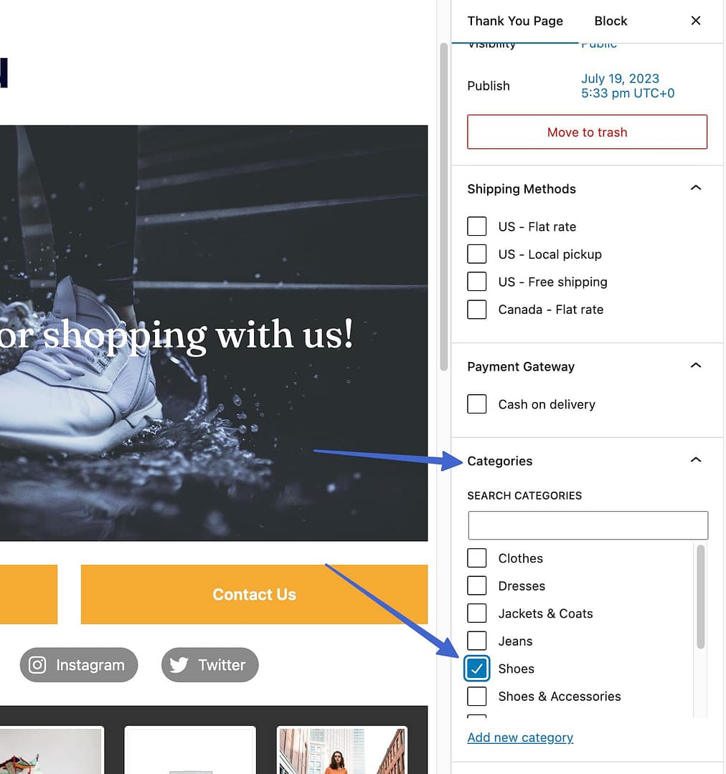The height and width of the screenshot is (774, 726).
Task: Tick the US - Free shipping checkbox
Action: [x=477, y=282]
